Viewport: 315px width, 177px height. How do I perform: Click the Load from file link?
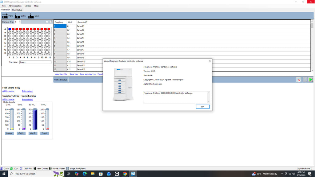(61, 74)
